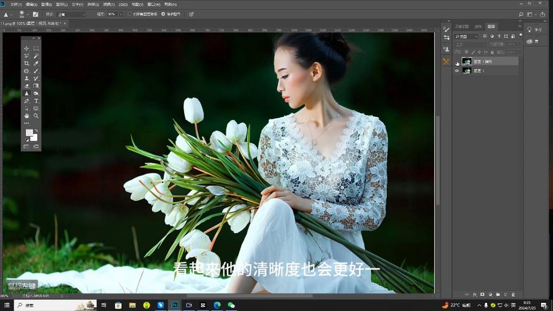Filter layers by adjustment layers
This screenshot has height=311, width=553.
[x=492, y=36]
